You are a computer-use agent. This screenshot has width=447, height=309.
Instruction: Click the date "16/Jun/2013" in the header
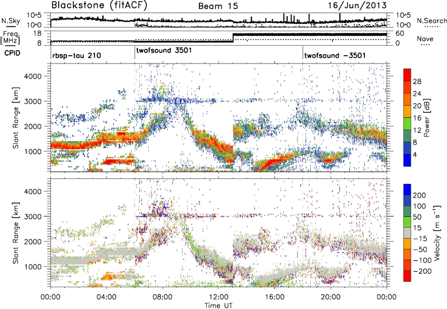pyautogui.click(x=357, y=6)
